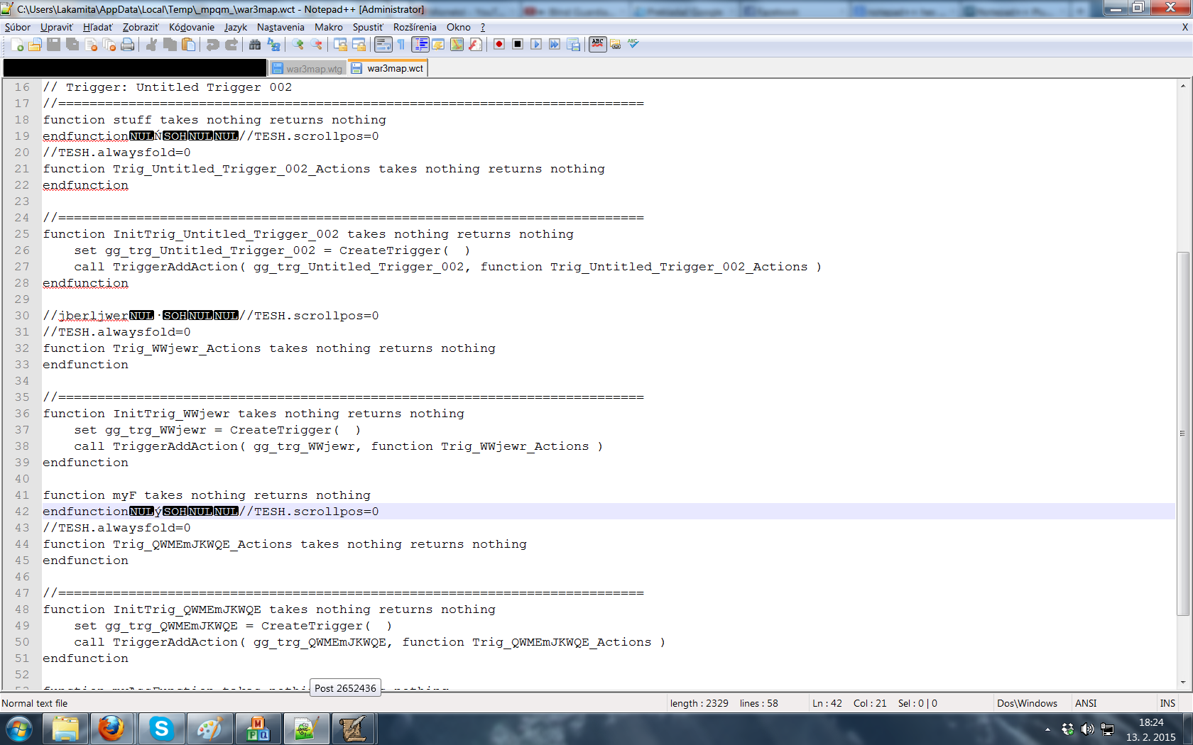Click the Zoom In magnifier icon
1193x745 pixels.
pyautogui.click(x=298, y=45)
